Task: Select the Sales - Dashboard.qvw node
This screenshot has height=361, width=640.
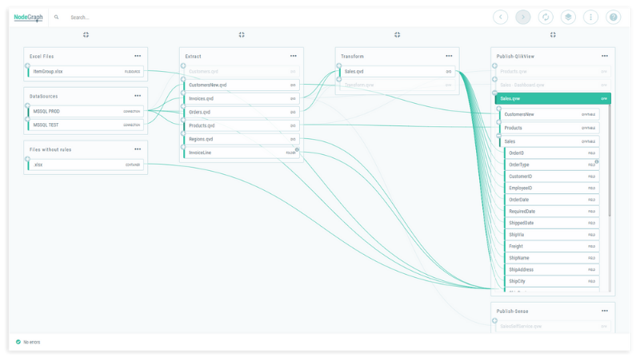Action: pyautogui.click(x=553, y=85)
